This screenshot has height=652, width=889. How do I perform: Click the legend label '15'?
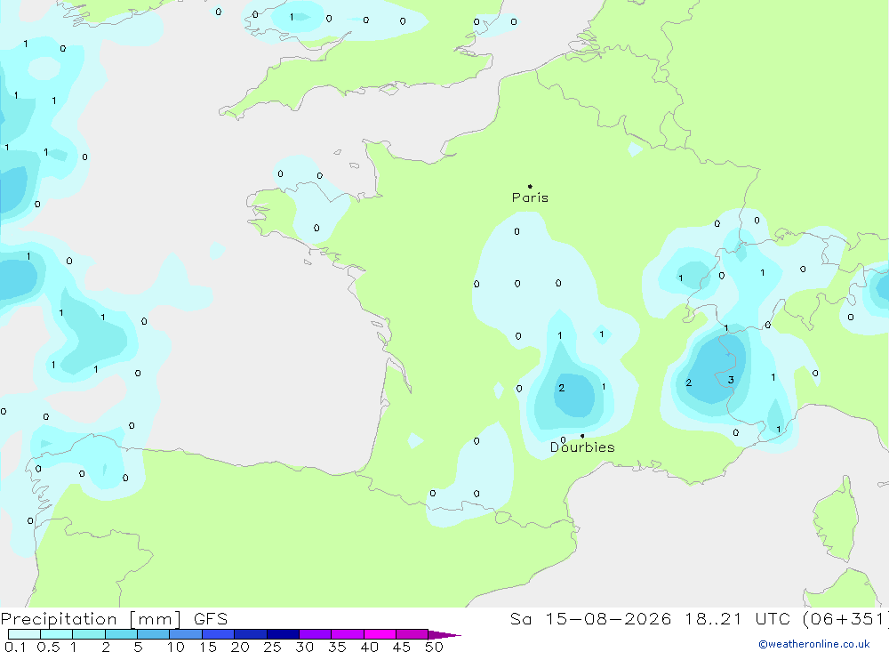208,647
